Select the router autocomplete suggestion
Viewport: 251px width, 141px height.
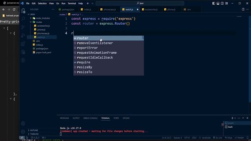pos(109,38)
